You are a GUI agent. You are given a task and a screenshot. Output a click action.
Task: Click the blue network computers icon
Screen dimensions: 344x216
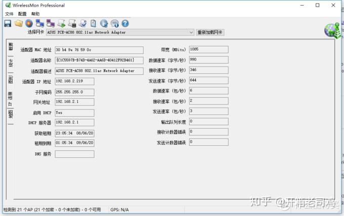[x=39, y=23]
